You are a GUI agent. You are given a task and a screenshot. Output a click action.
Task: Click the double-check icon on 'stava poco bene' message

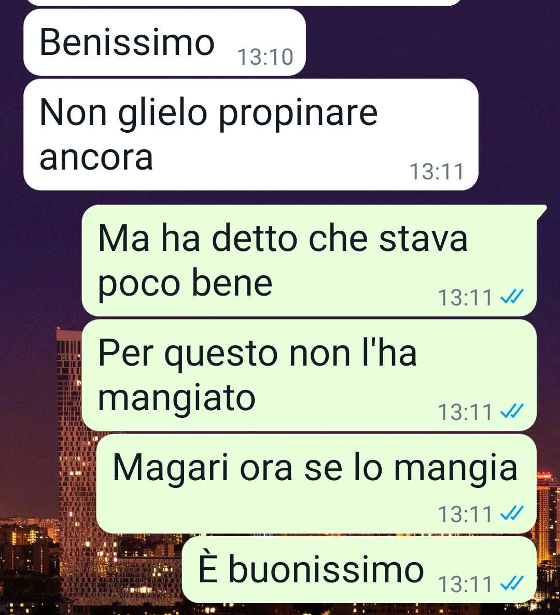pos(512,297)
